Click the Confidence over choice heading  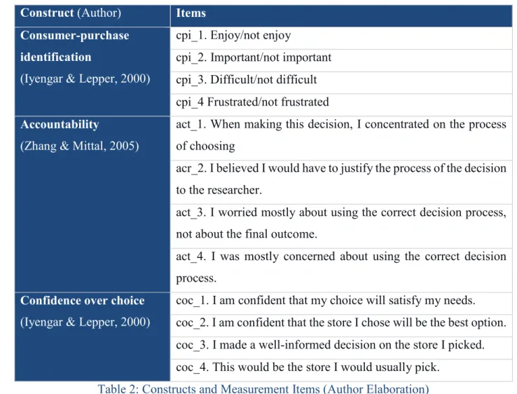click(83, 301)
